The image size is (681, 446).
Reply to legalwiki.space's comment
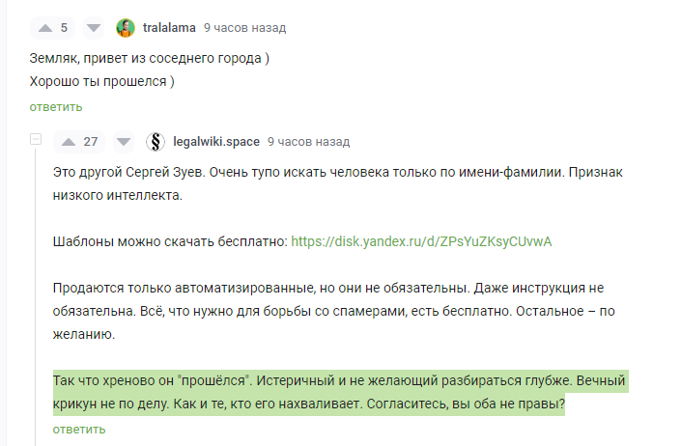(x=78, y=428)
